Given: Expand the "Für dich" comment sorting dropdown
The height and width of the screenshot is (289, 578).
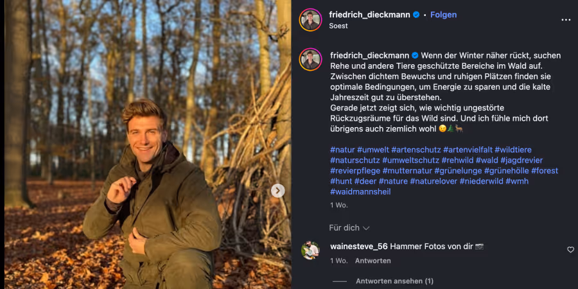Looking at the screenshot, I should 349,228.
